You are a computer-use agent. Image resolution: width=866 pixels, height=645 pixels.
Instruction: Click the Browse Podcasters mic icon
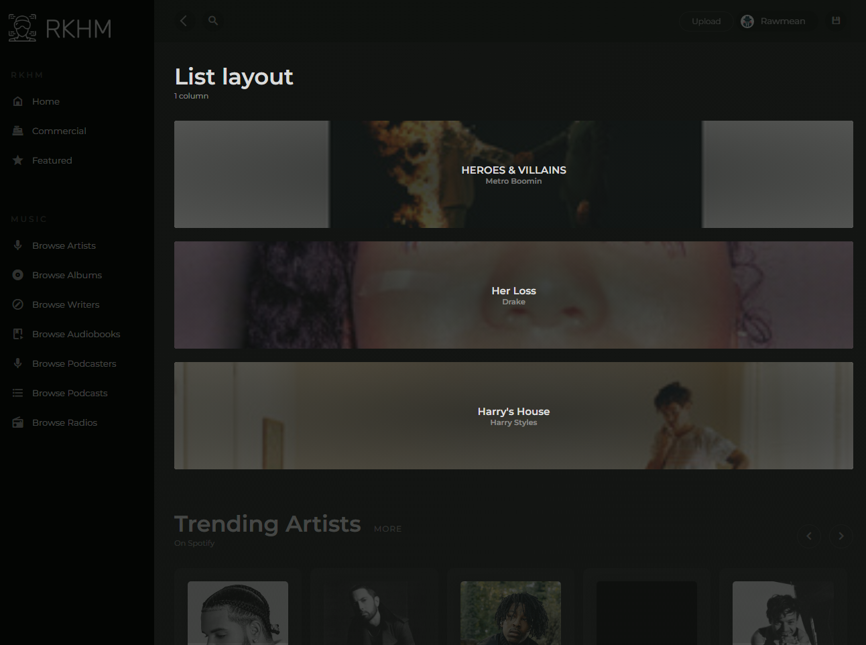[x=18, y=363]
